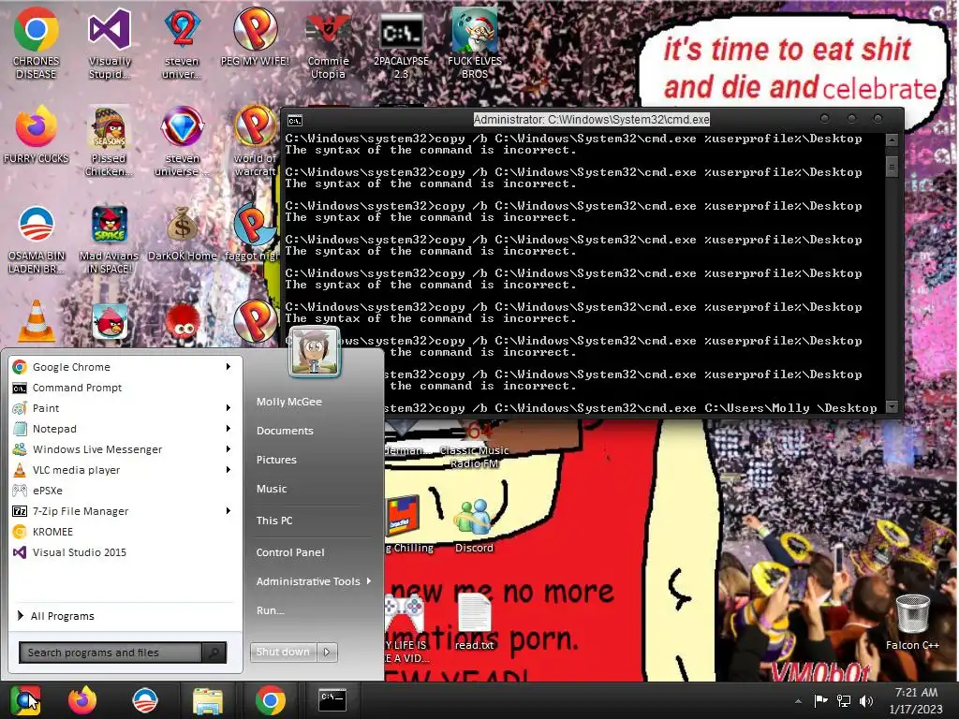Viewport: 959px width, 719px height.
Task: Open Pictures from Start menu
Action: (x=276, y=460)
